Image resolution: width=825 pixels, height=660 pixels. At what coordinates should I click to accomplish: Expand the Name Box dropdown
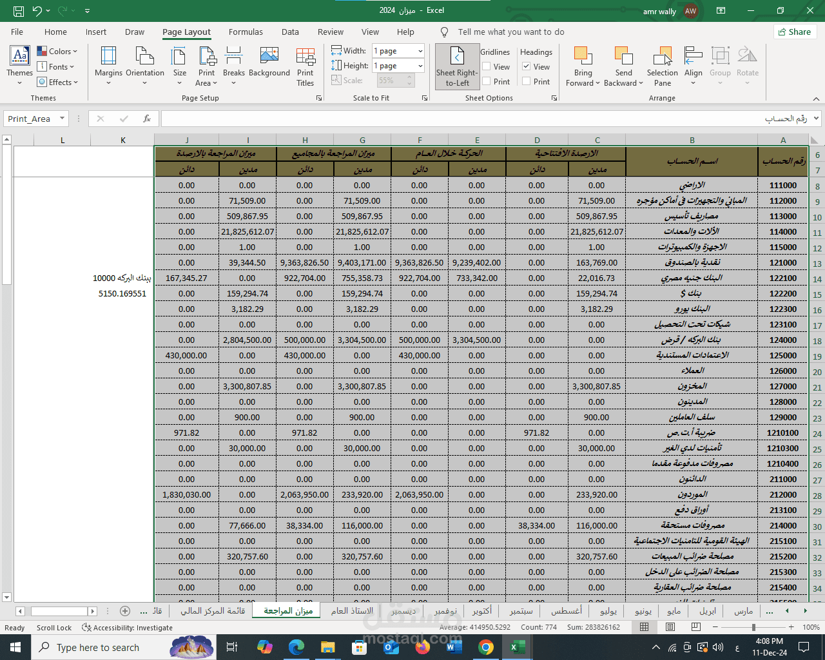click(63, 119)
